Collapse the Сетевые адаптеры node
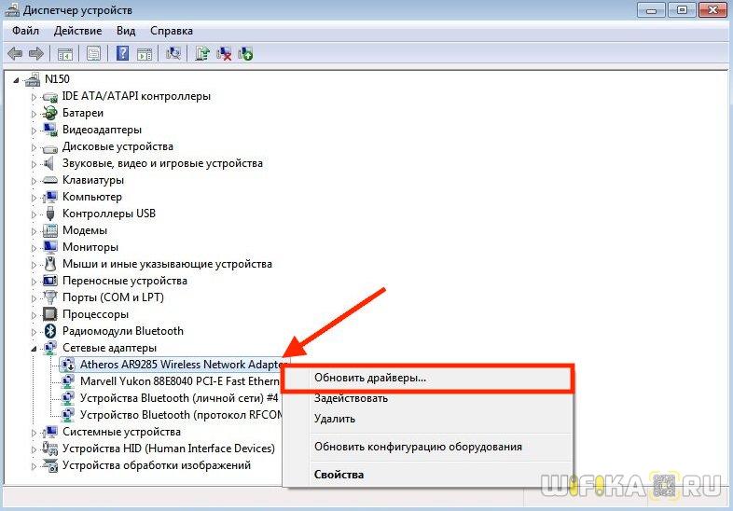The image size is (733, 511). tap(34, 349)
